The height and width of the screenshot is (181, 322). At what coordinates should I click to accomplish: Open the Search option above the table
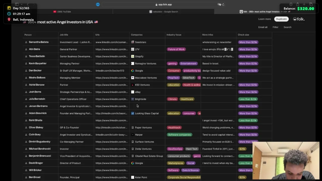(288, 27)
